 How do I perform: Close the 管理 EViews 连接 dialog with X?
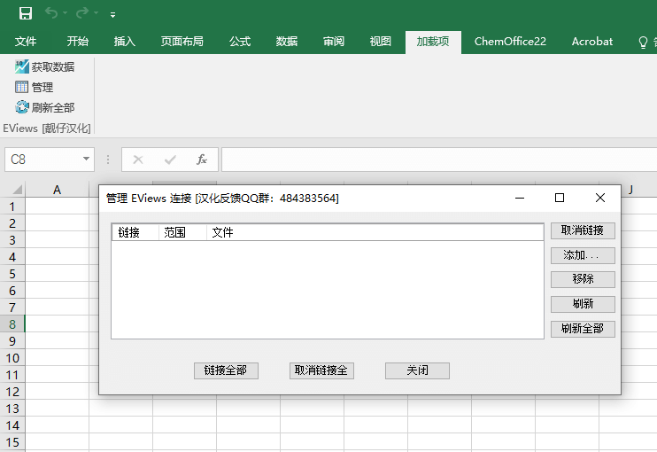tap(600, 198)
